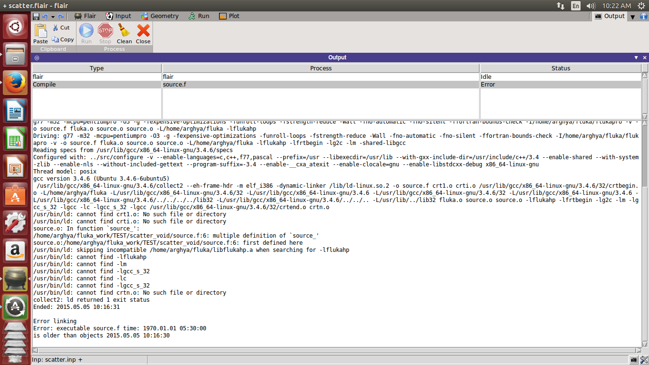Click the redo arrow icon
649x365 pixels.
coord(61,16)
